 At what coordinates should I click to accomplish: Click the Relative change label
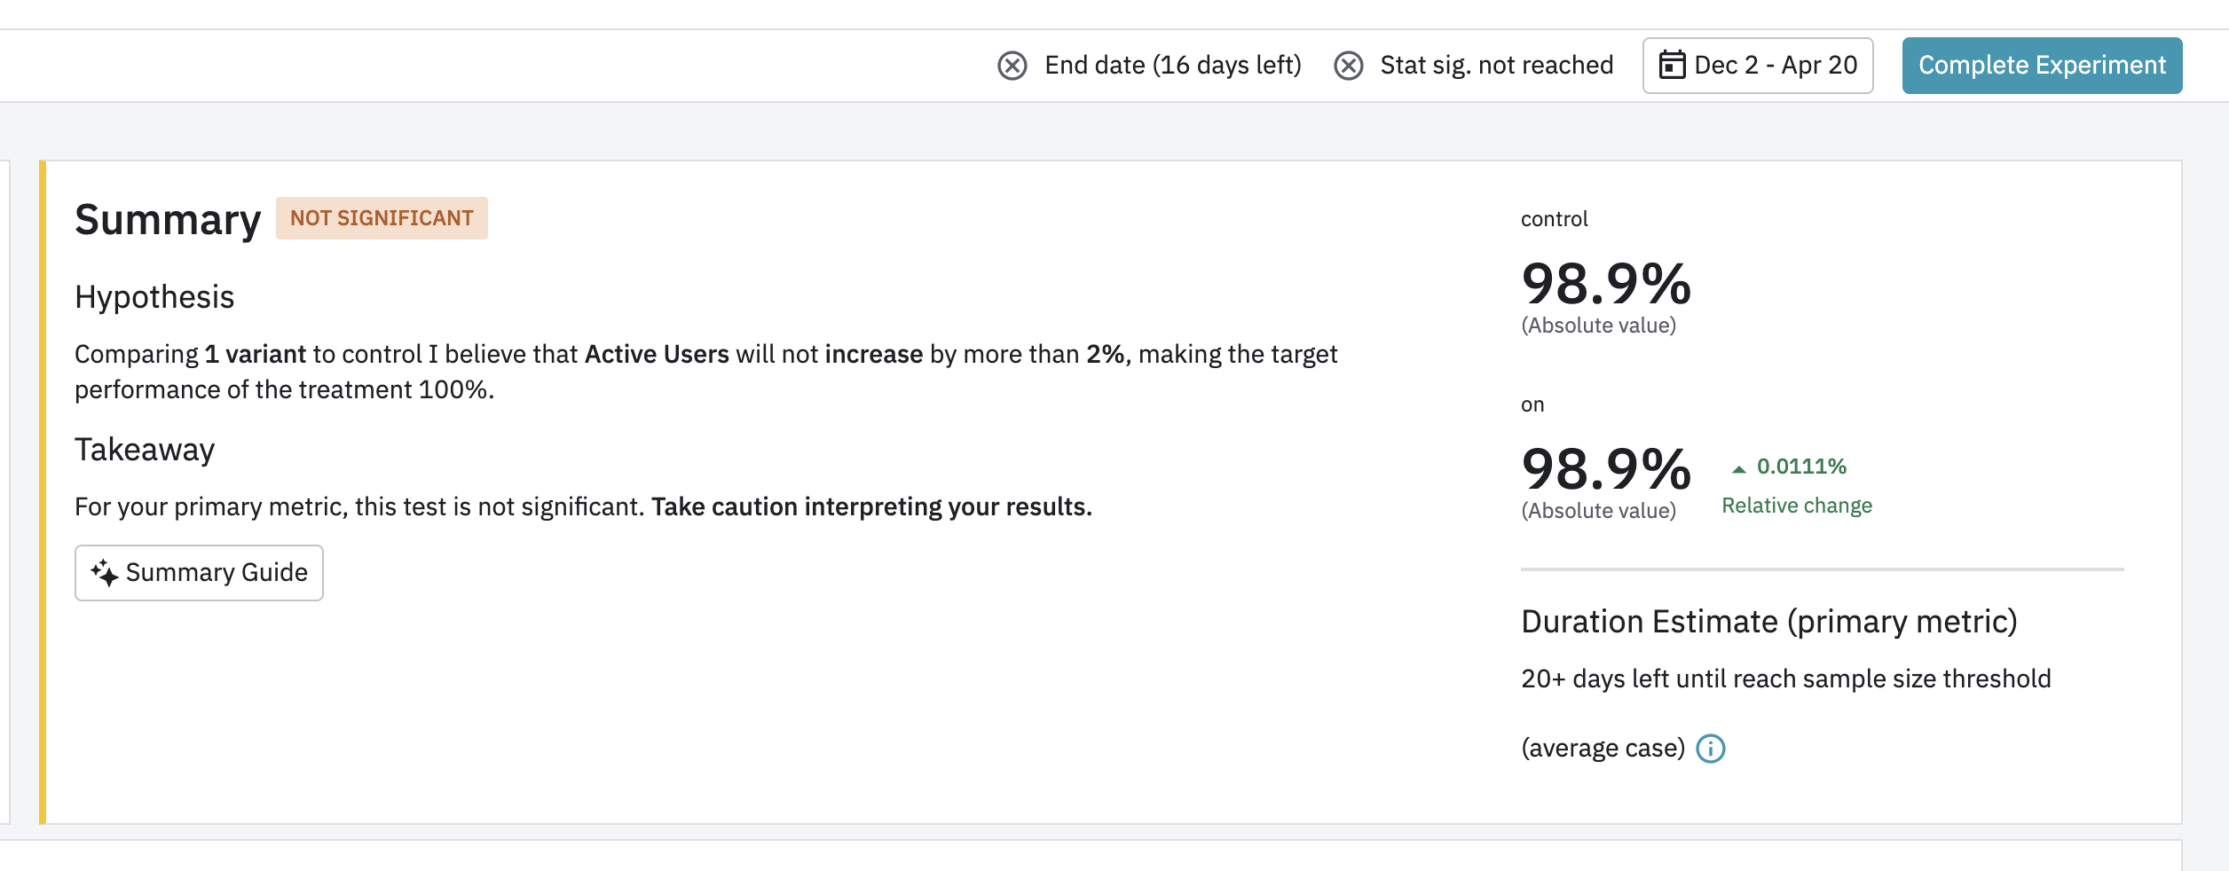click(1796, 506)
